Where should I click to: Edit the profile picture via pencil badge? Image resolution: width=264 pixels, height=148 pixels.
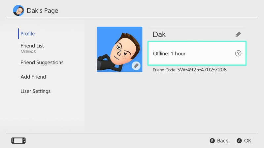136,66
